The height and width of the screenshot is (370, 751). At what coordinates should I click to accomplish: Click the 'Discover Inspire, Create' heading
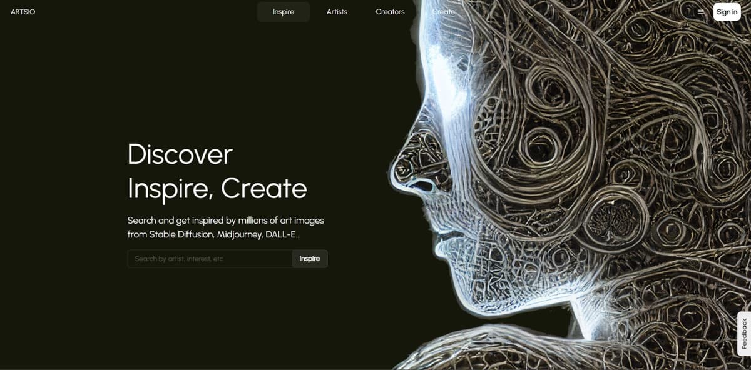(217, 171)
